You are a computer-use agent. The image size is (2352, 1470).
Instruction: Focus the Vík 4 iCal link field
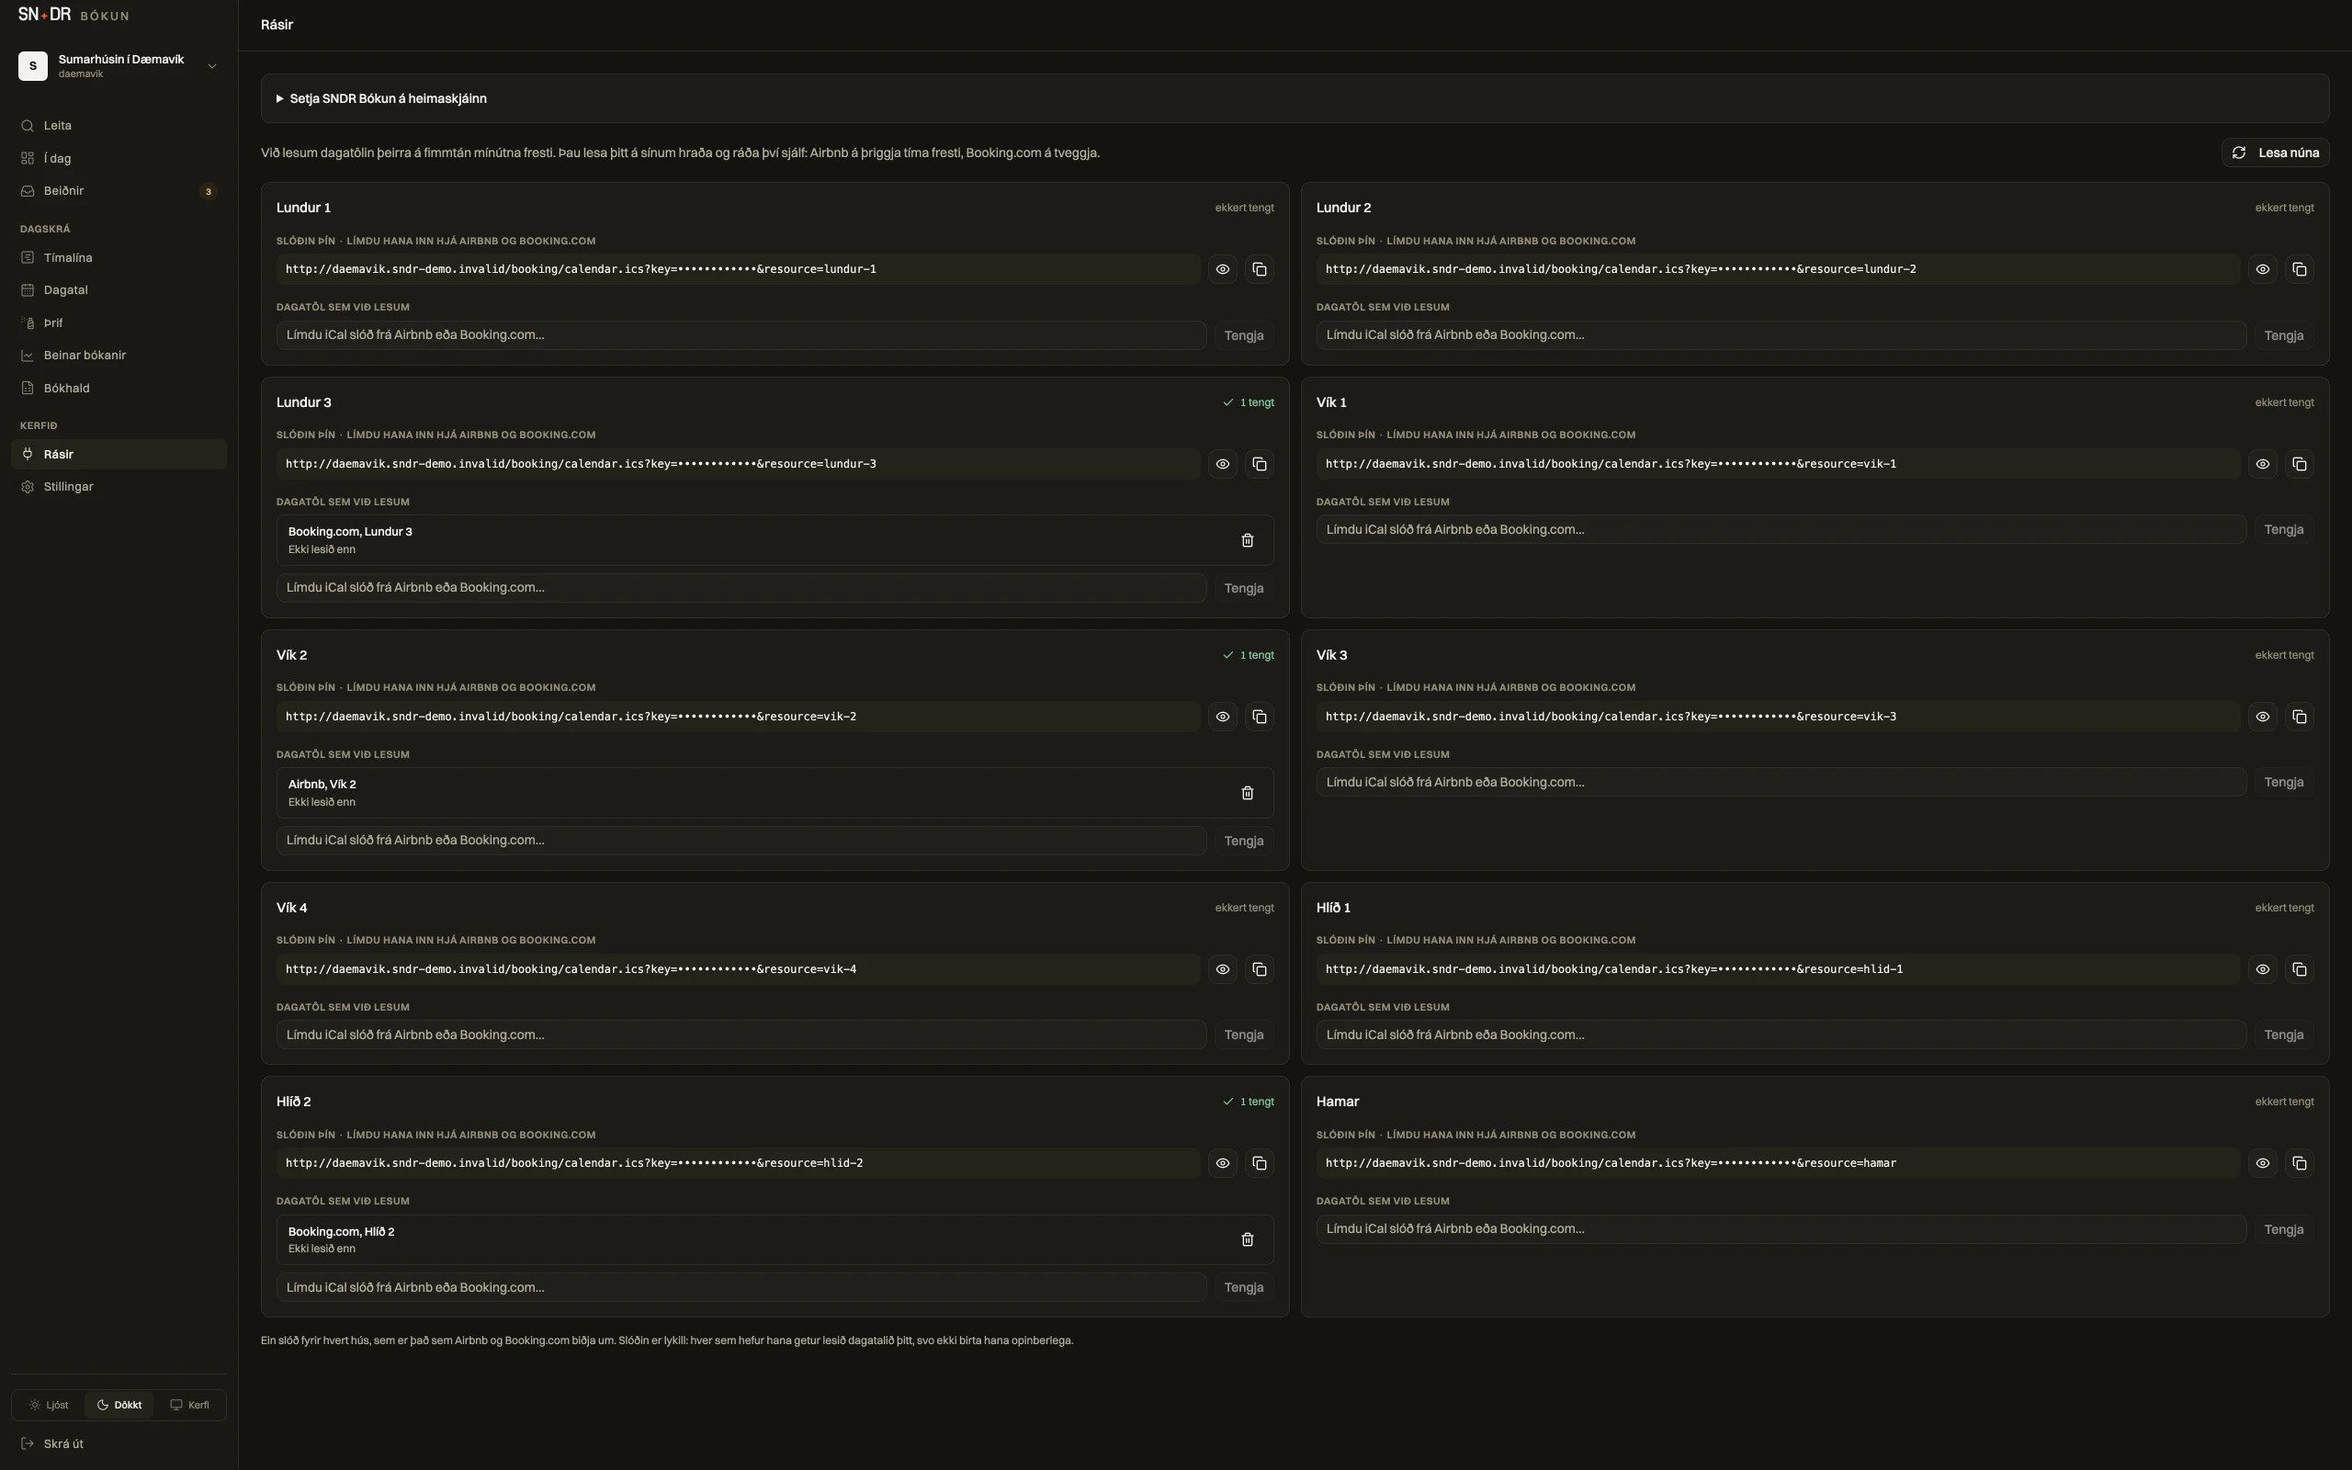[741, 1035]
